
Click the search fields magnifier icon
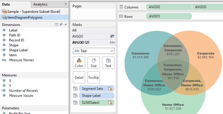(x=61, y=24)
